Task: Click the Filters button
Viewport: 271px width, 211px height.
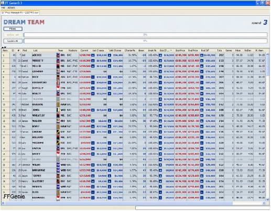Action: tap(13, 29)
